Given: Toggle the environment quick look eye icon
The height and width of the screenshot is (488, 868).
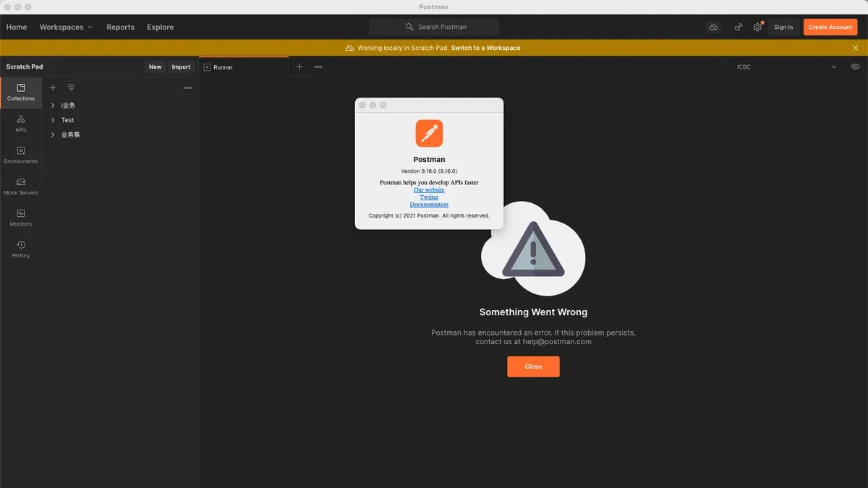Looking at the screenshot, I should coord(856,67).
